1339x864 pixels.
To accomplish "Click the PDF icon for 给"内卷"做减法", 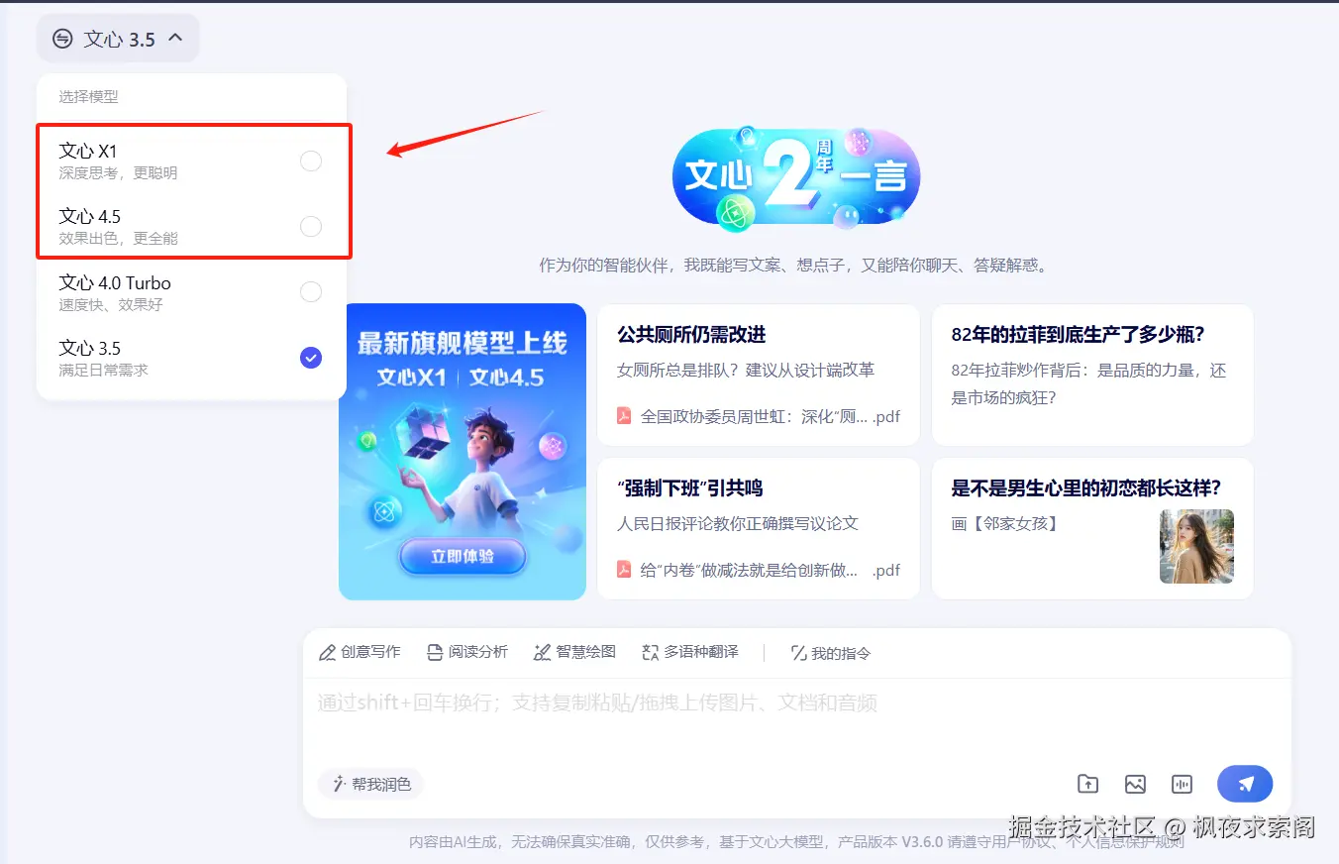I will 625,570.
